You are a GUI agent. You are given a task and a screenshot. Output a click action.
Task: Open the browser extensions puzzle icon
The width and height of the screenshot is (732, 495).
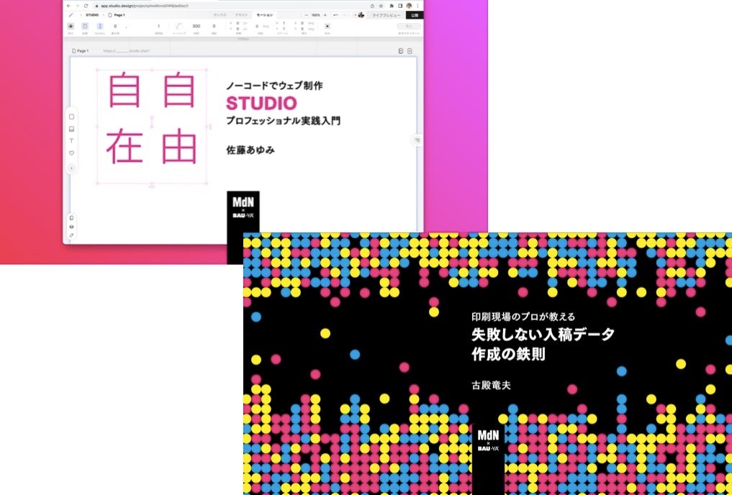392,6
